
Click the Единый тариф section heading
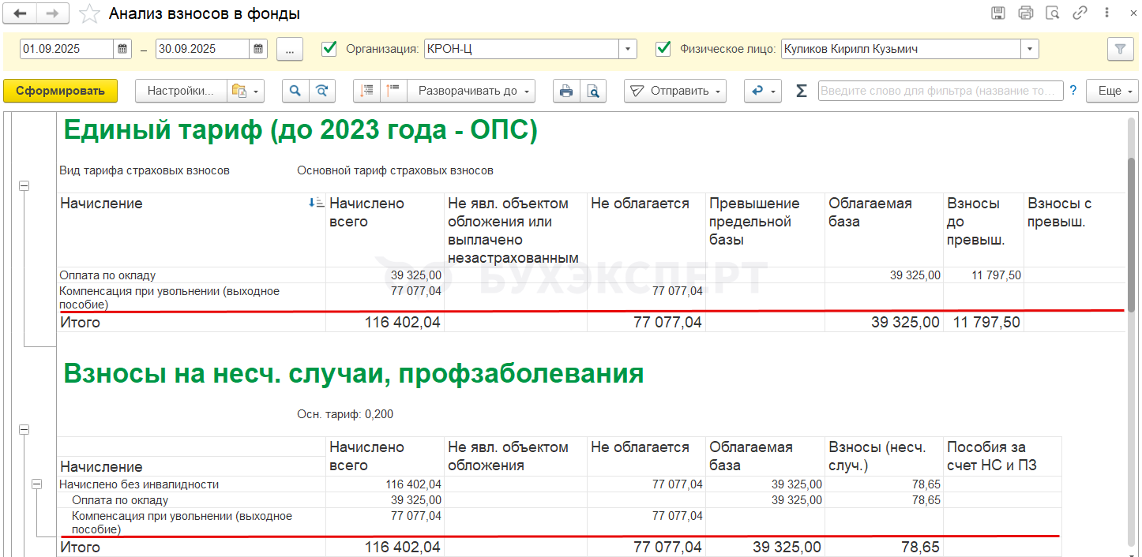pyautogui.click(x=300, y=130)
